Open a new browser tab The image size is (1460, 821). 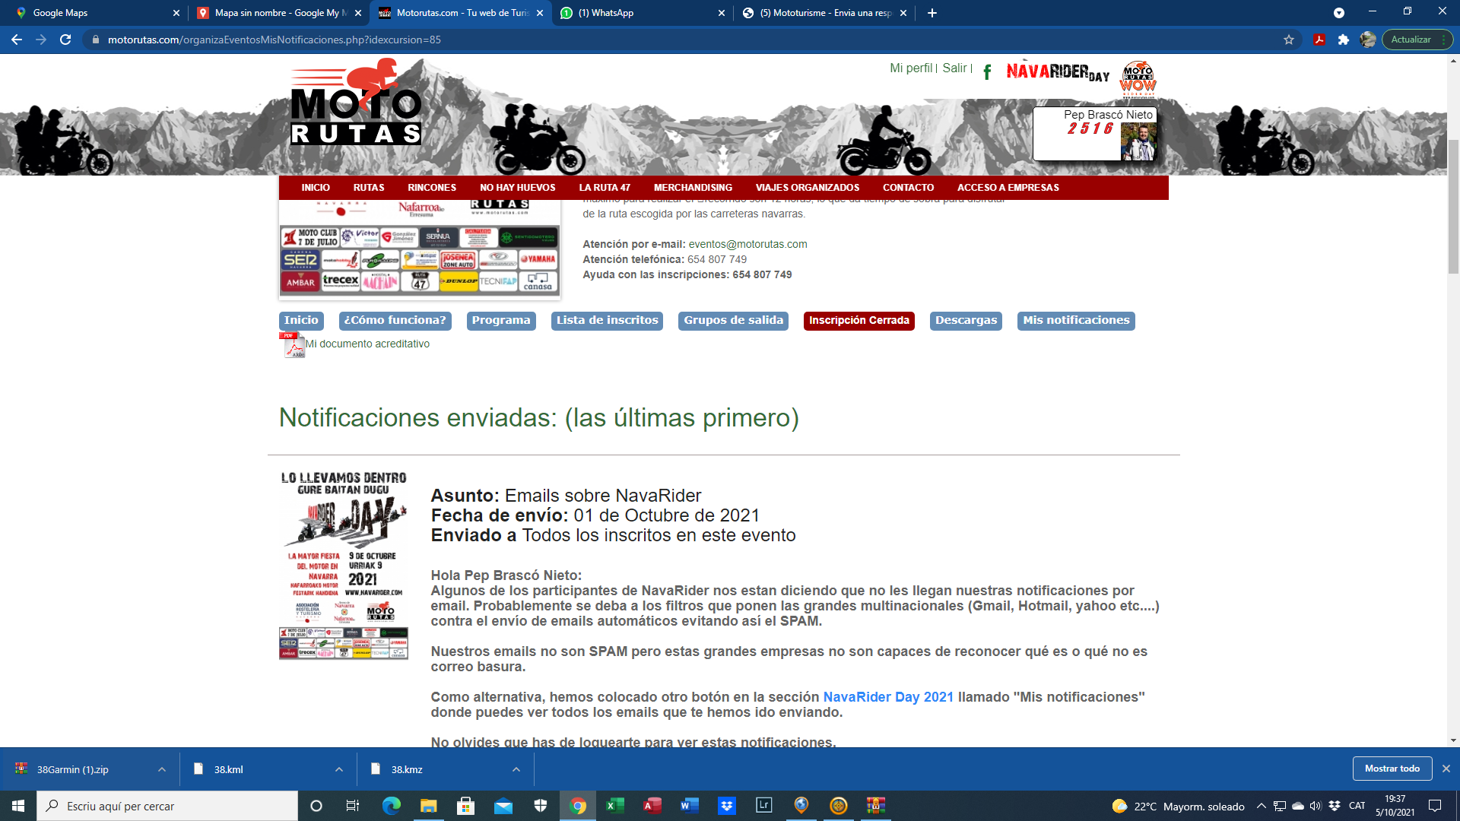(932, 13)
